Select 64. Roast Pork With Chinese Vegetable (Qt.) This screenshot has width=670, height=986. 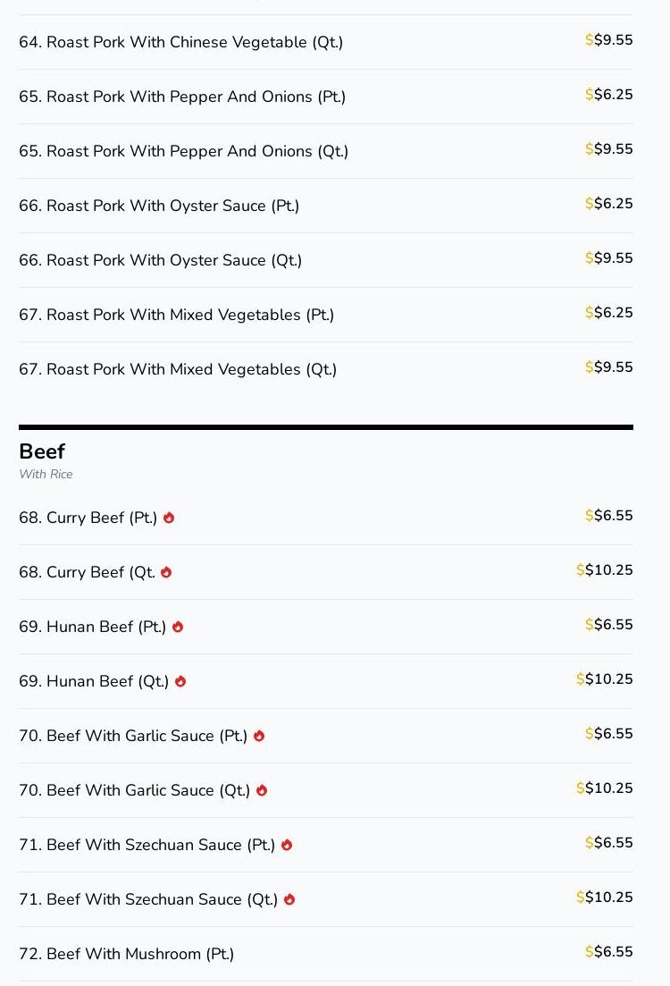tap(180, 42)
